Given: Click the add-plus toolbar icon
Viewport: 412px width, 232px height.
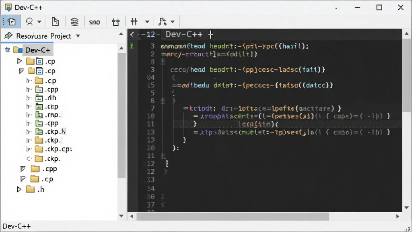Looking at the screenshot, I should click(115, 22).
